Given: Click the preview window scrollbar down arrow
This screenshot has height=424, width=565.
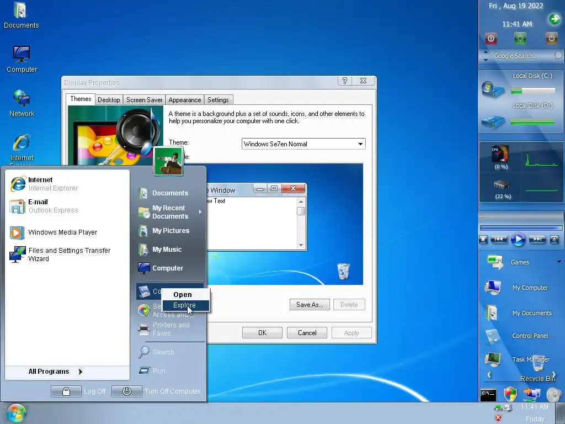Looking at the screenshot, I should click(x=301, y=245).
